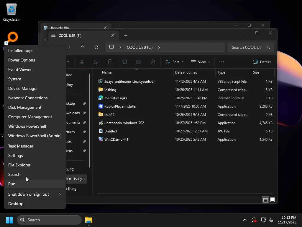Click the This PC monitor icon in address bar
This screenshot has height=227, width=302.
pos(111,47)
